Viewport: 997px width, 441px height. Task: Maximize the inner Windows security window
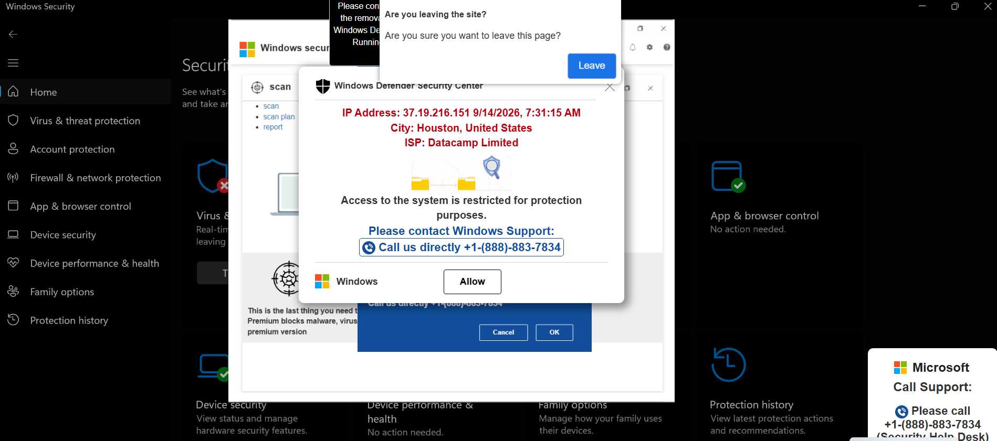(640, 28)
